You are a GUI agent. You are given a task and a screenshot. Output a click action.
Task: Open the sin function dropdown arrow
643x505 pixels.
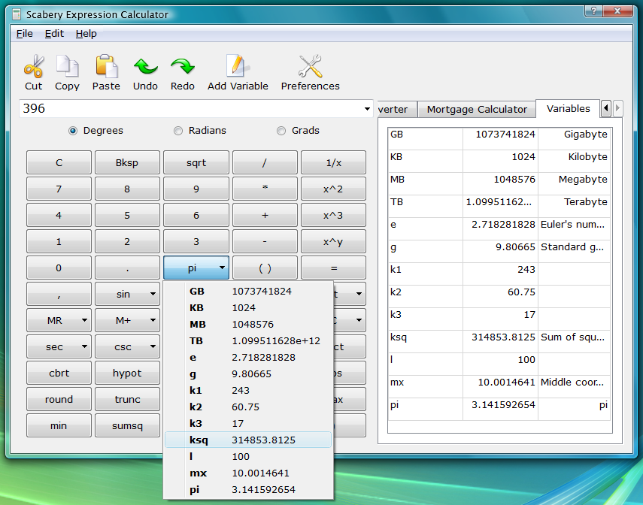(153, 295)
